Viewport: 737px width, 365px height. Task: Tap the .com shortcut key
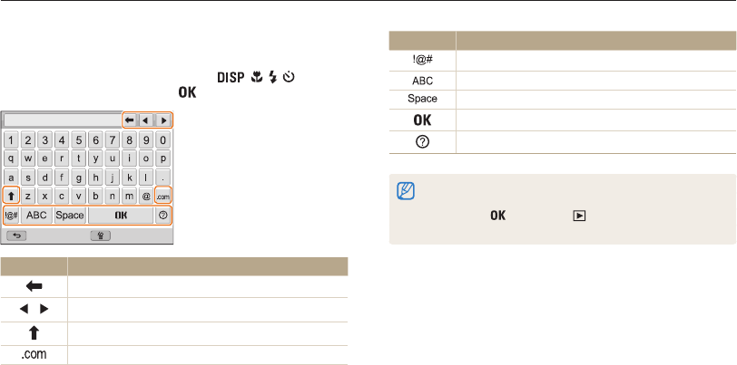[x=162, y=195]
